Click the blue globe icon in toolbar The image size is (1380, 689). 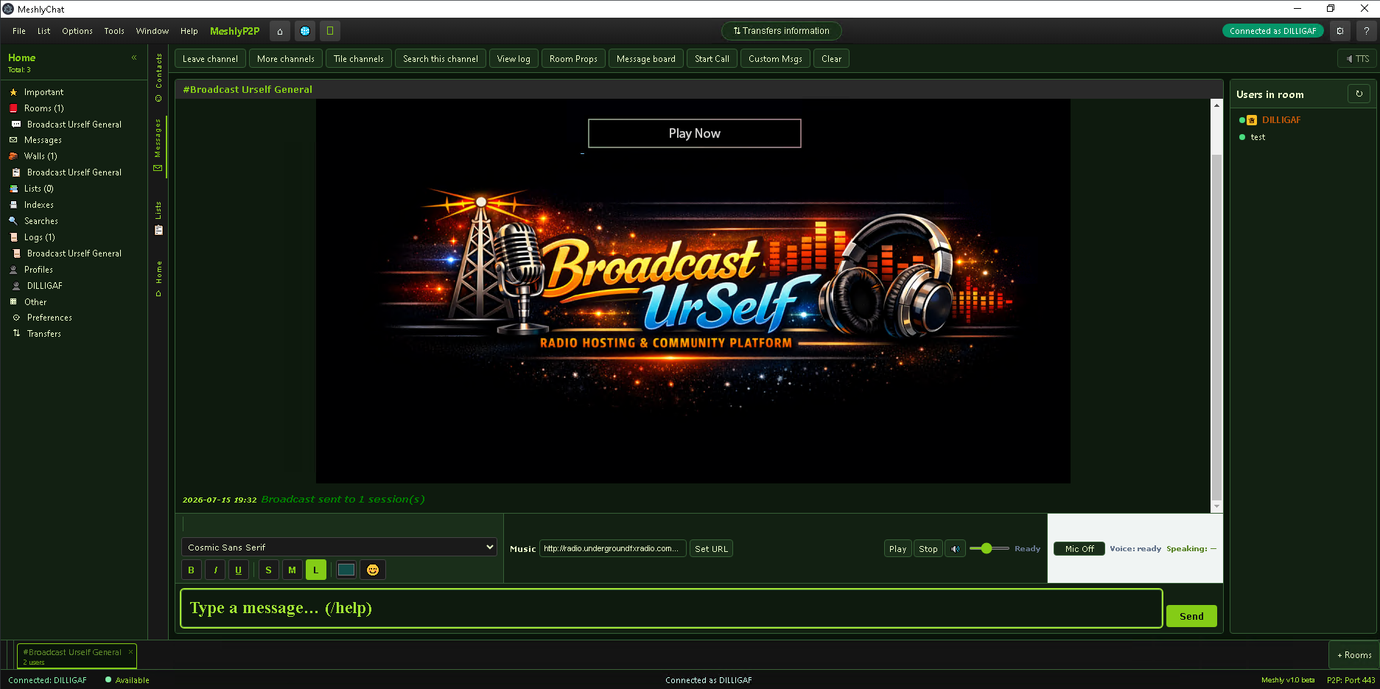(x=305, y=31)
